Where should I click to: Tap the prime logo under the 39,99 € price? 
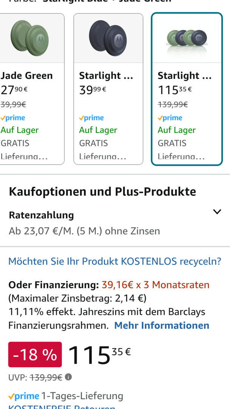coord(93,118)
